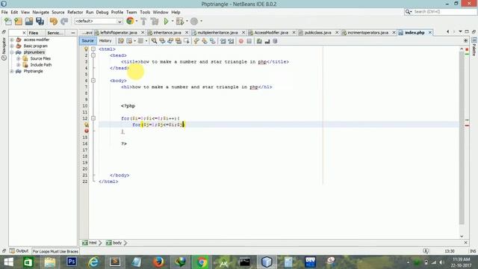This screenshot has width=478, height=269.
Task: Click Find Previous Occurrence icon
Action: click(162, 41)
